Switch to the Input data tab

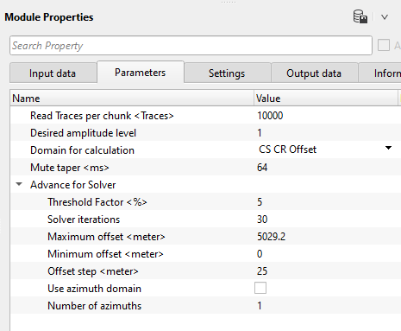point(53,73)
